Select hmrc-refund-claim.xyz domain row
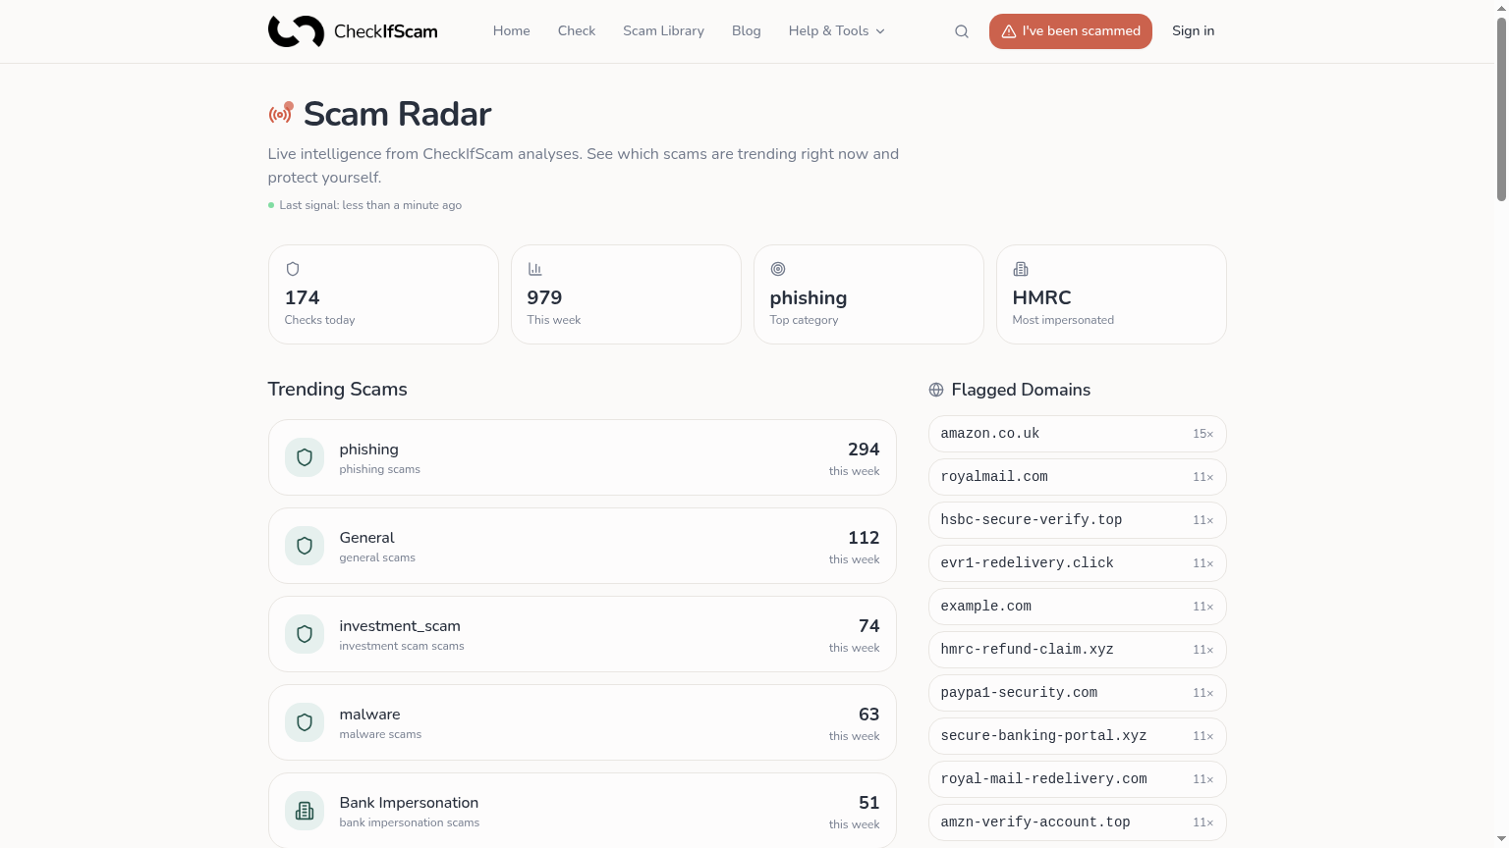This screenshot has width=1509, height=848. tap(1078, 650)
